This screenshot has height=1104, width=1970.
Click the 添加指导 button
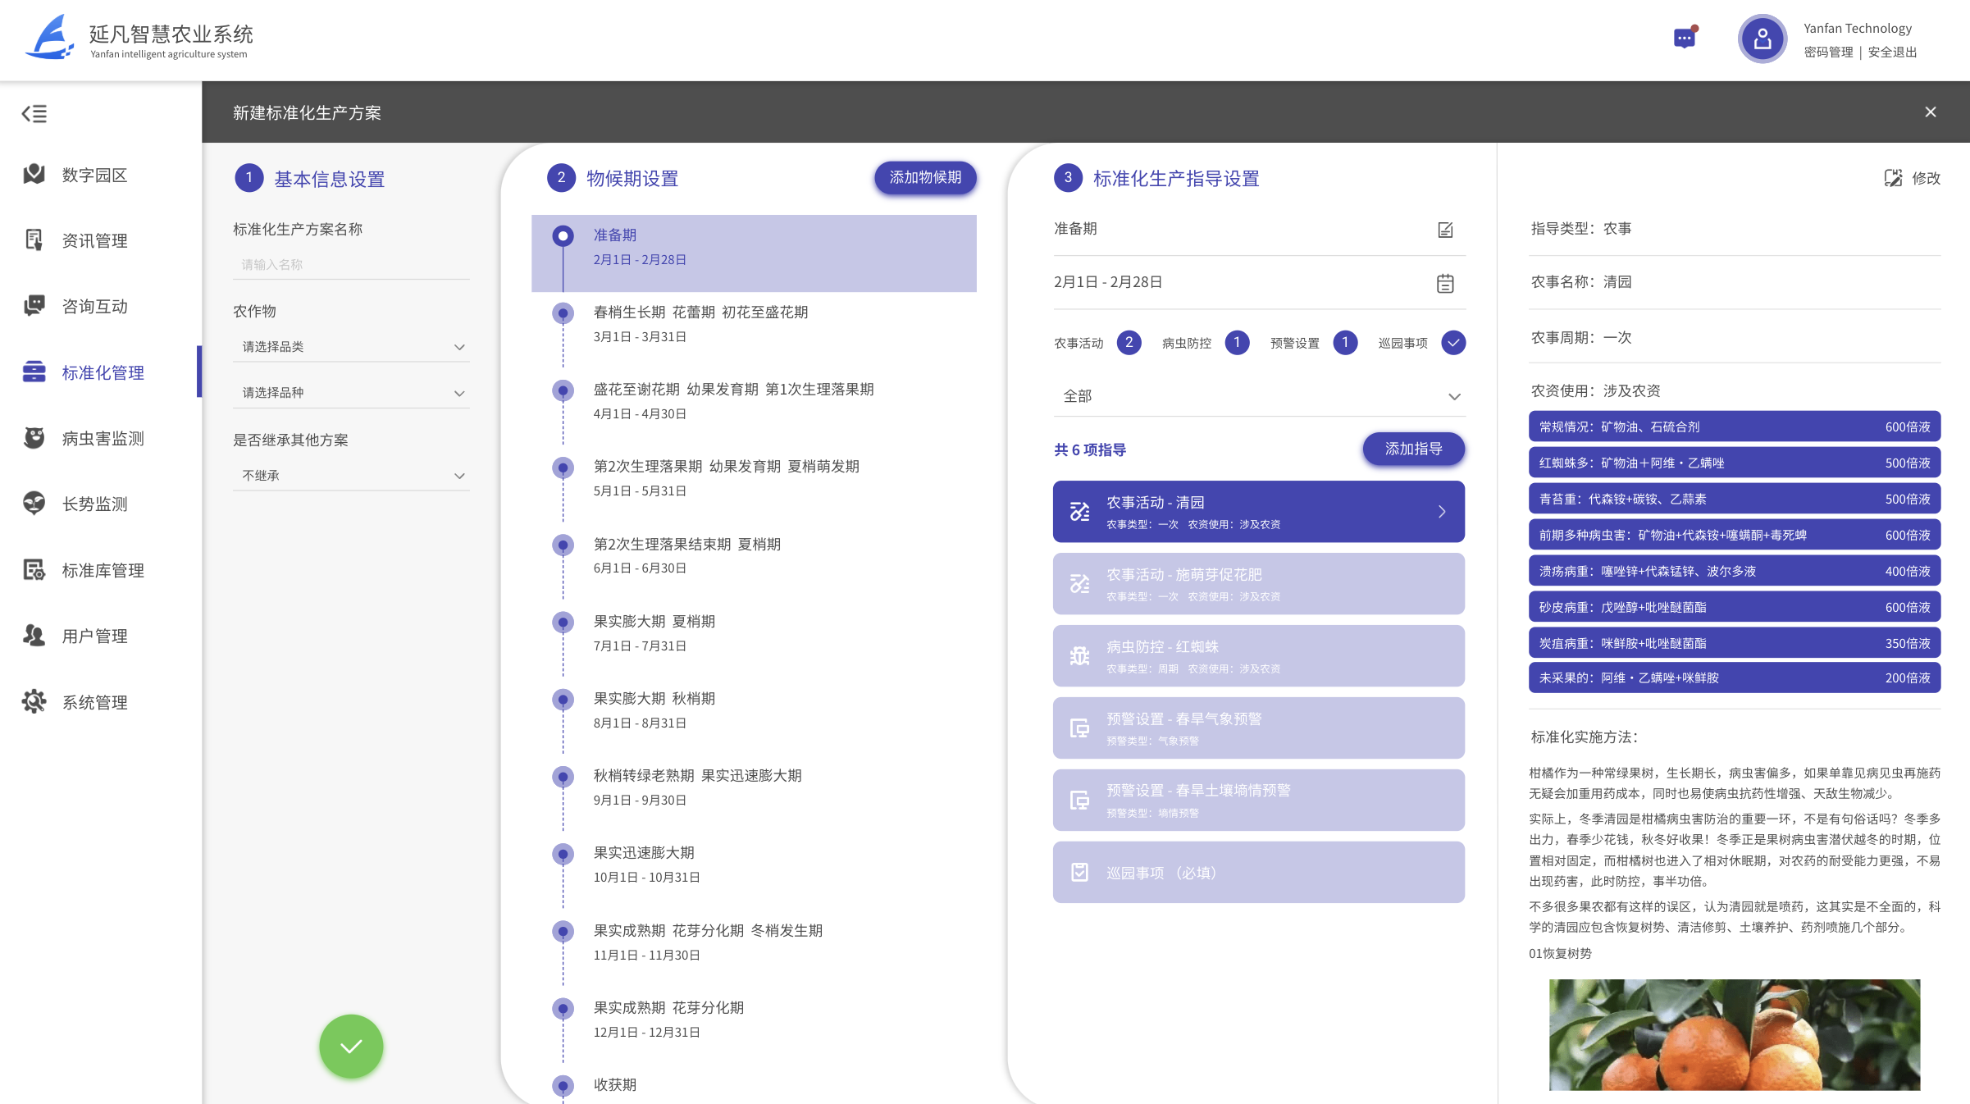tap(1413, 449)
